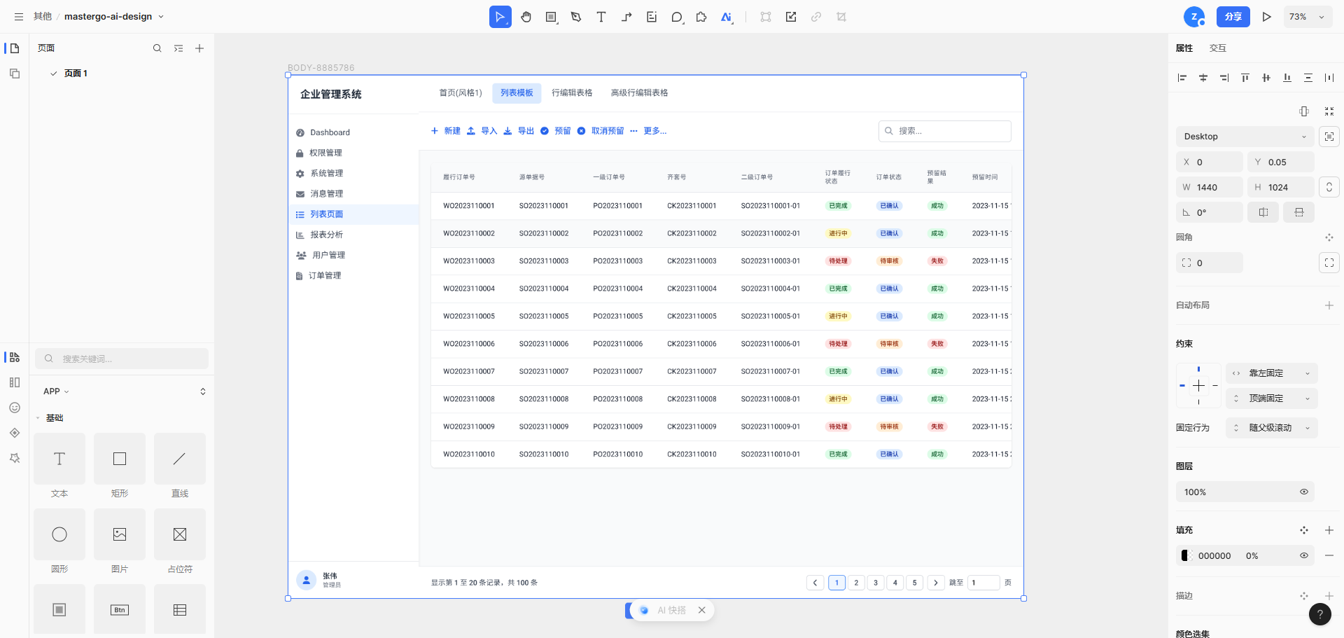Open the AI design tool
This screenshot has height=638, width=1344.
pos(727,17)
